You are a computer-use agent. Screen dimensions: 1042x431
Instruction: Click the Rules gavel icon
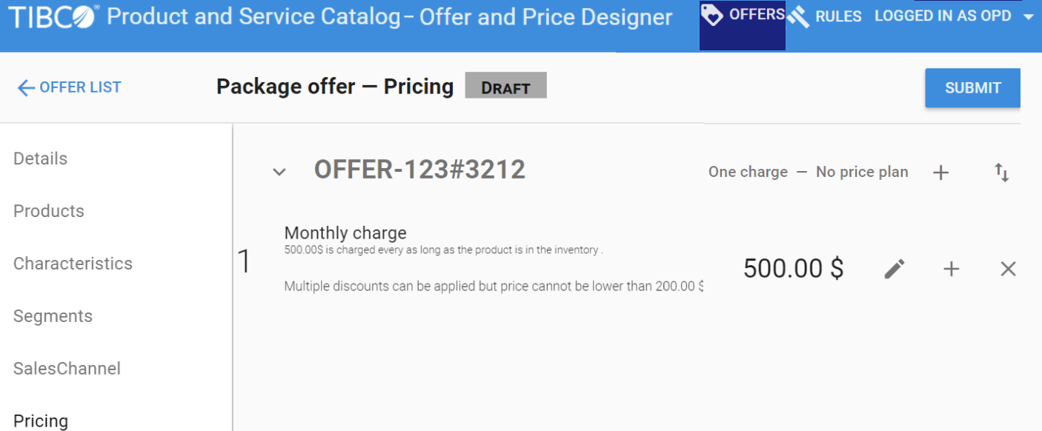798,16
